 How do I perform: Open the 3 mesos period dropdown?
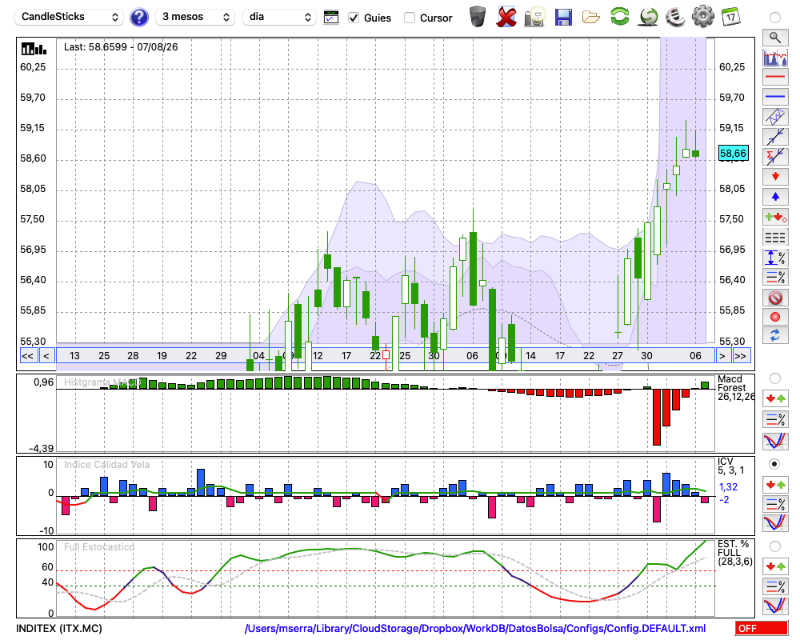point(195,17)
